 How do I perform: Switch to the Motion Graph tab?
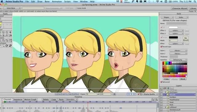(x=30, y=99)
